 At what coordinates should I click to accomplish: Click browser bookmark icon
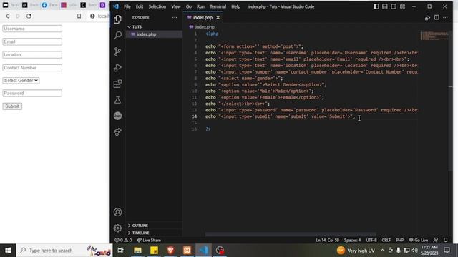point(79,16)
